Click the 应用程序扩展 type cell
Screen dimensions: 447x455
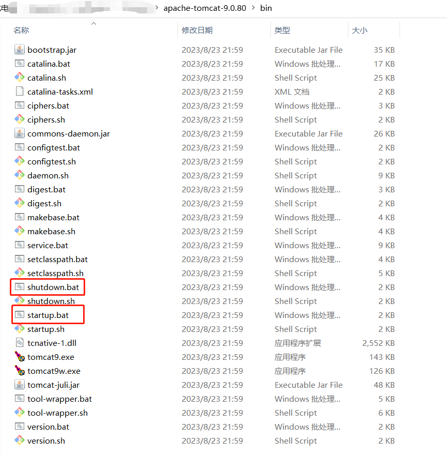point(297,343)
